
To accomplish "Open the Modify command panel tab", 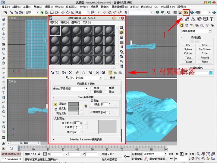I will pos(187,19).
